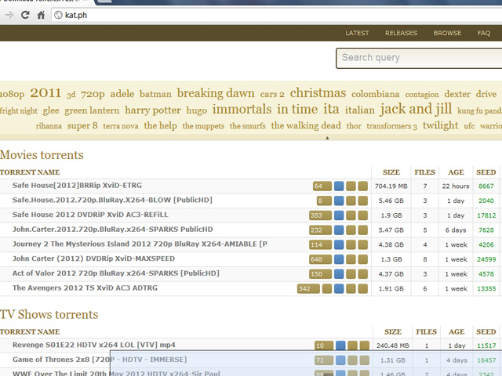This screenshot has height=376, width=502.
Task: Open the LATEST menu item
Action: click(x=357, y=33)
